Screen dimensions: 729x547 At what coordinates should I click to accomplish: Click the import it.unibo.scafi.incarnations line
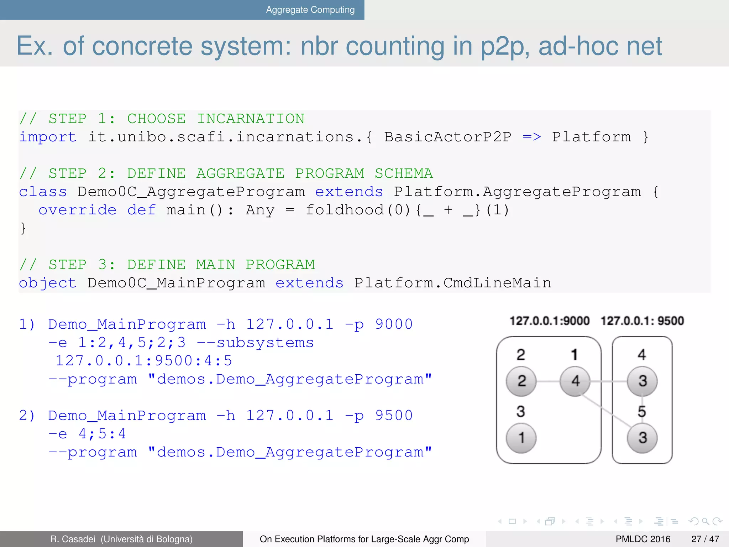[x=334, y=137]
